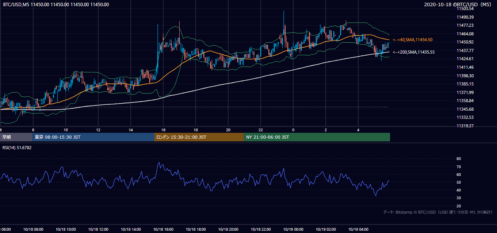Click the price axis label 11398.30
The height and width of the screenshot is (233, 497).
(465, 76)
